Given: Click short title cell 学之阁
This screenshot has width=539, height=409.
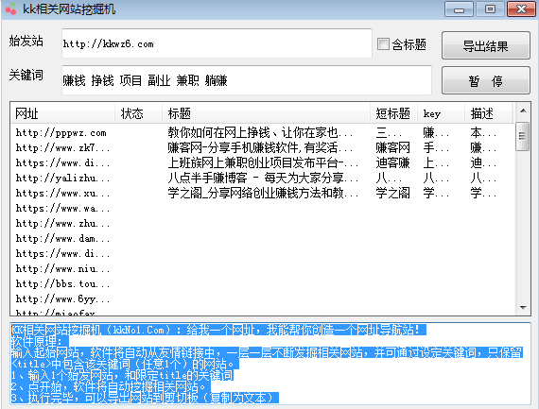Looking at the screenshot, I should click(393, 193).
